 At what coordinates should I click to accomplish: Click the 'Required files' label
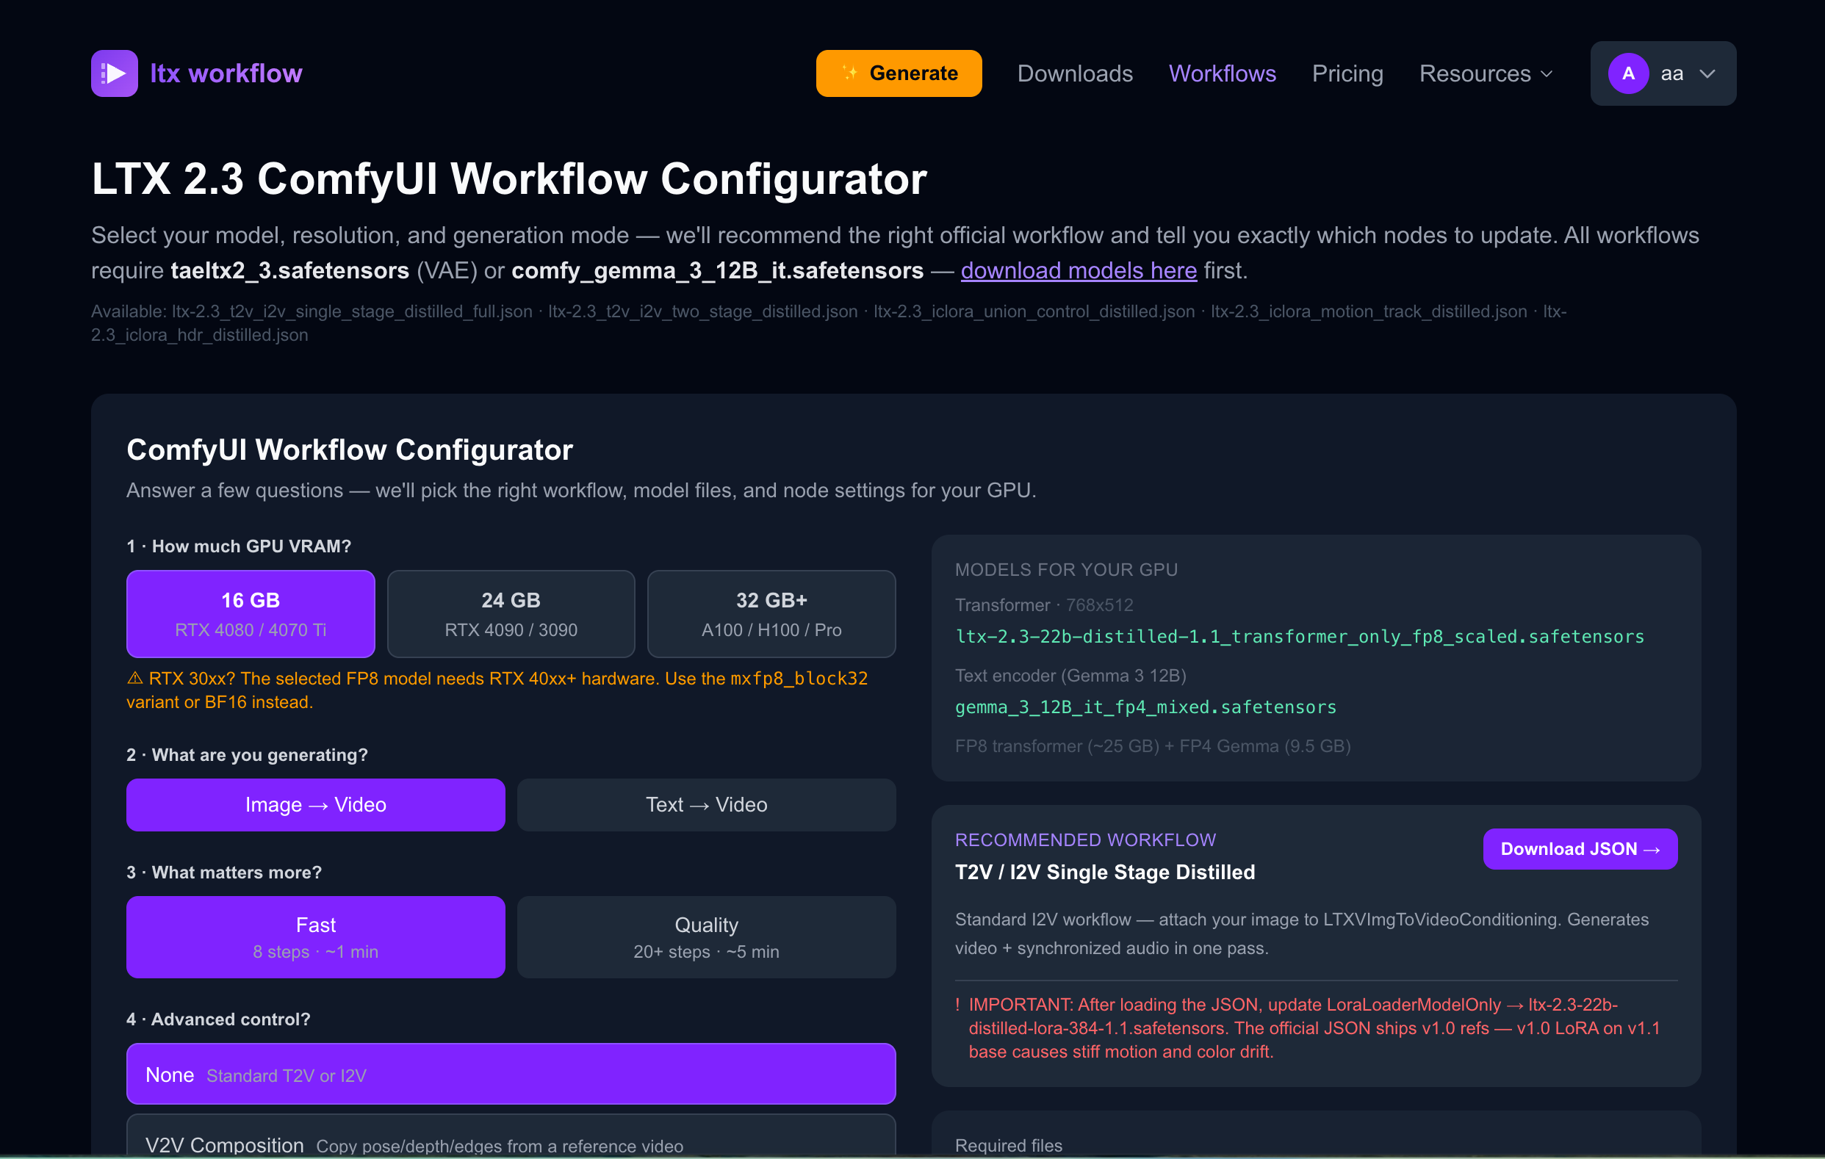click(x=1009, y=1144)
